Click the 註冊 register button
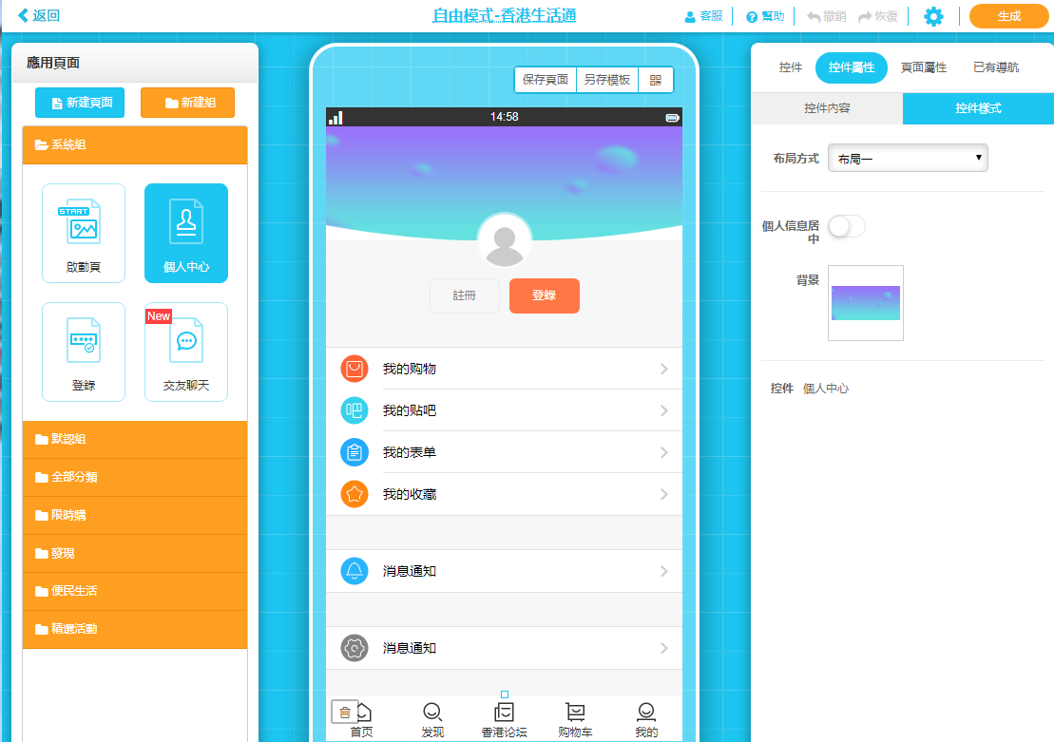 (465, 295)
